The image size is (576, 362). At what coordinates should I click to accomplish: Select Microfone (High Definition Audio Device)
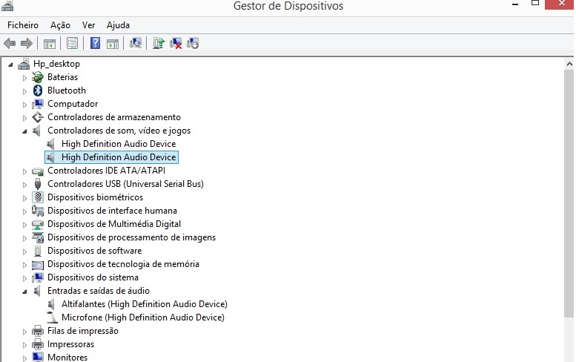click(x=143, y=317)
